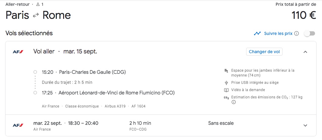Collapse the Vol aller flight details
Screen dimensions: 322x140
point(305,52)
